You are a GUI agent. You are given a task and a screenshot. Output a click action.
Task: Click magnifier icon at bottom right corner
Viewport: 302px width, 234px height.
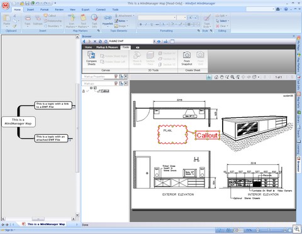click(x=297, y=229)
